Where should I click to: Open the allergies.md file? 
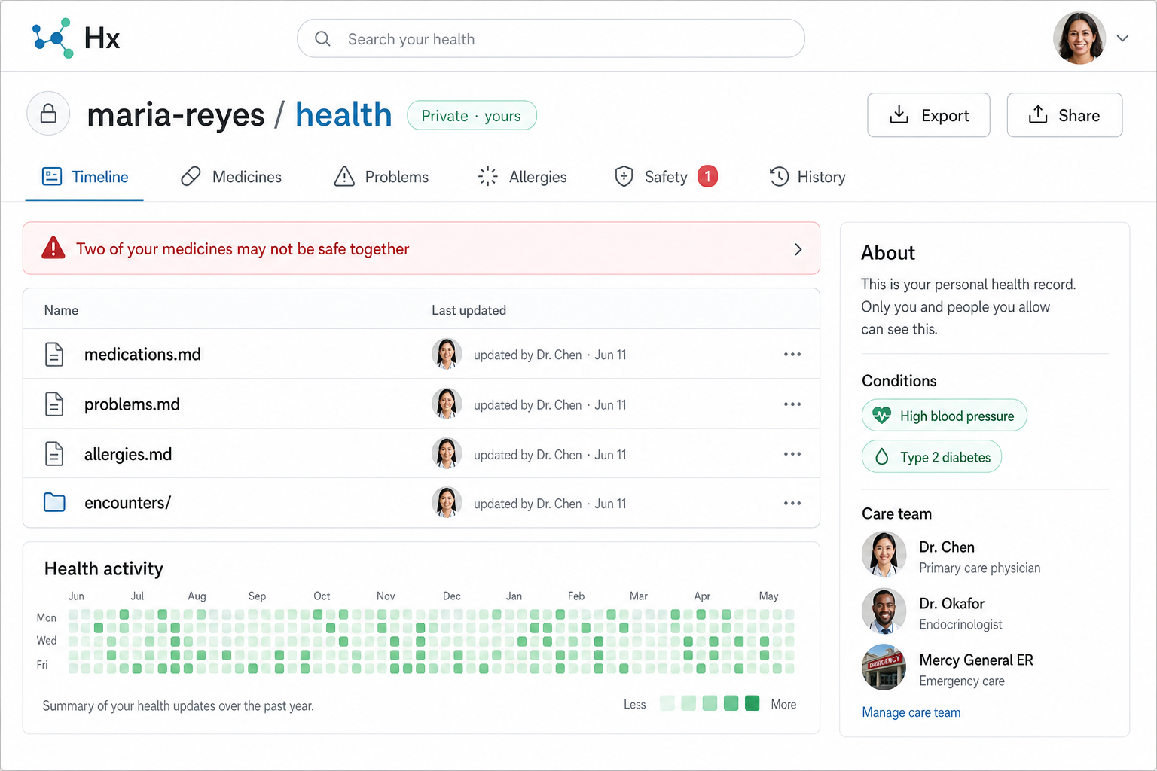point(128,454)
